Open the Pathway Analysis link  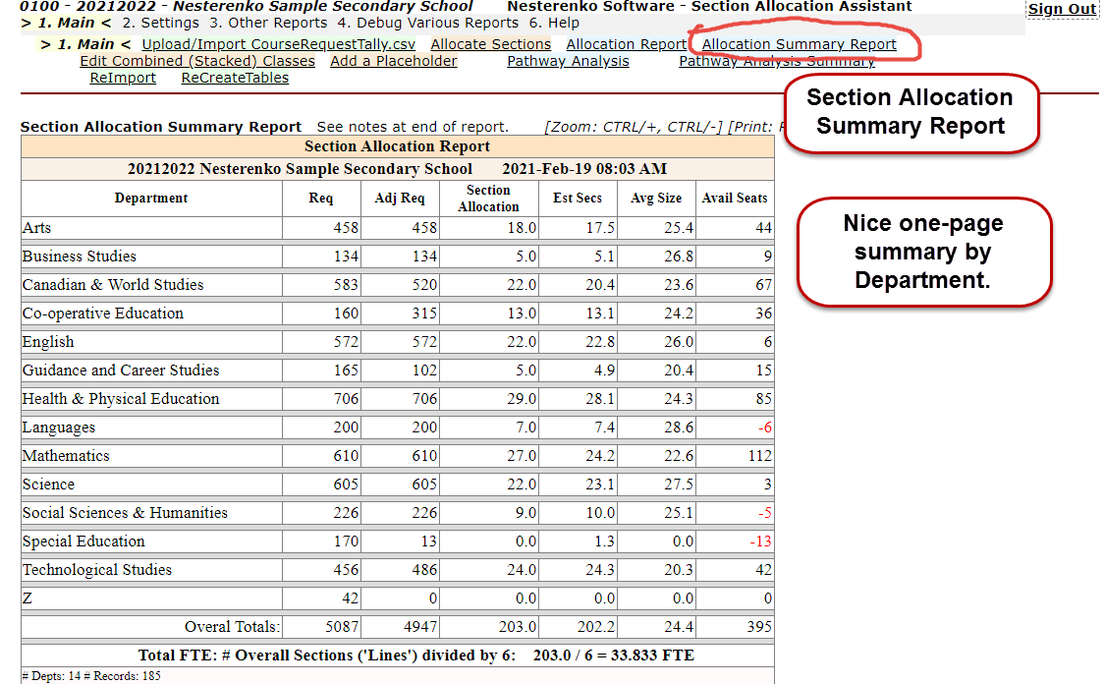click(568, 61)
